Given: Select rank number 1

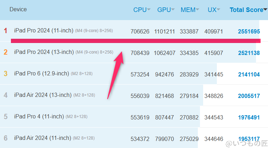Looking at the screenshot, I should pos(6,31).
